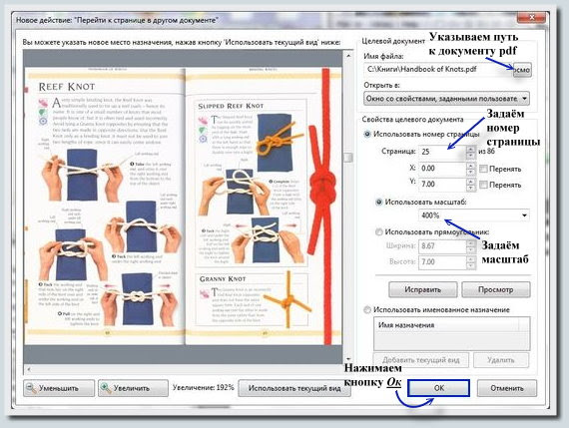Open the Открыть в dropdown list

446,99
